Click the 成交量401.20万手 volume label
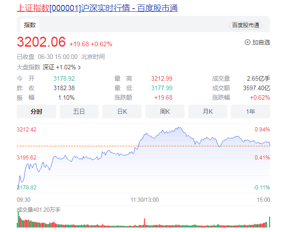This screenshot has height=232, width=281. [x=38, y=210]
